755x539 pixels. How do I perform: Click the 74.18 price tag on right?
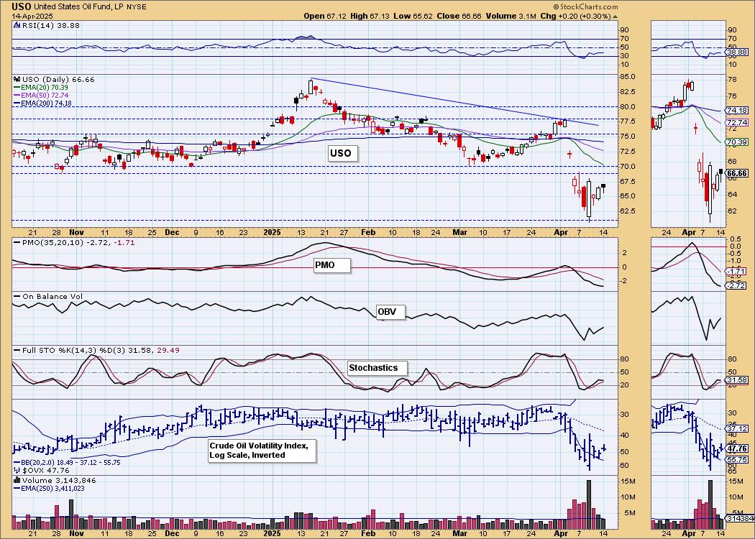pos(738,110)
